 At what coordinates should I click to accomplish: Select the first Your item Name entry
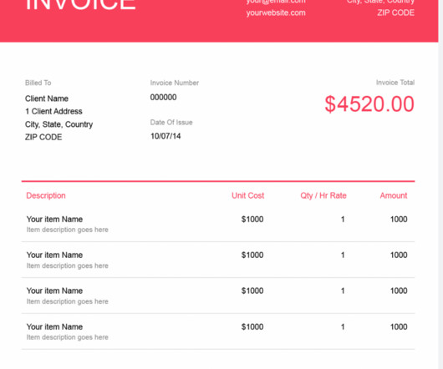pos(54,220)
